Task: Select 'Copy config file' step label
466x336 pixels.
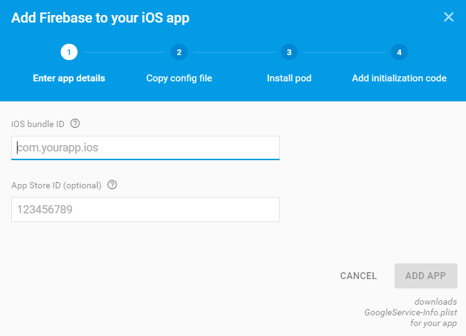Action: pos(179,78)
